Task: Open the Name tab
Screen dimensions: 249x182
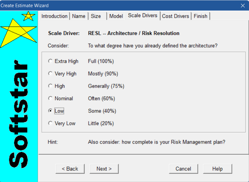Action: [x=79, y=16]
